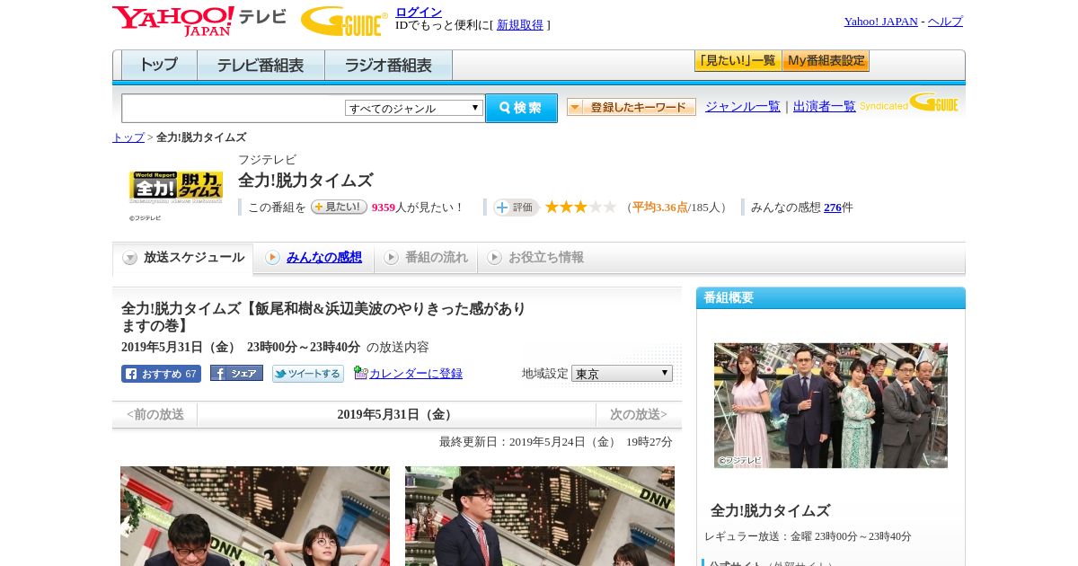
Task: Open the ヘルプ link
Action: (x=945, y=22)
